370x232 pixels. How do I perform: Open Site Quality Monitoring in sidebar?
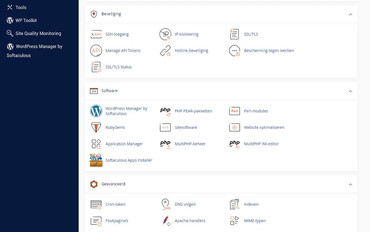pos(34,33)
